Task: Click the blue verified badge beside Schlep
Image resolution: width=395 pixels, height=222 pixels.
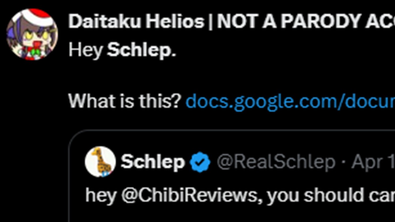Action: (x=200, y=162)
